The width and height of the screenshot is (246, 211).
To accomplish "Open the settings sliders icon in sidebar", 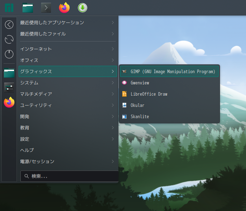I will 9,88.
